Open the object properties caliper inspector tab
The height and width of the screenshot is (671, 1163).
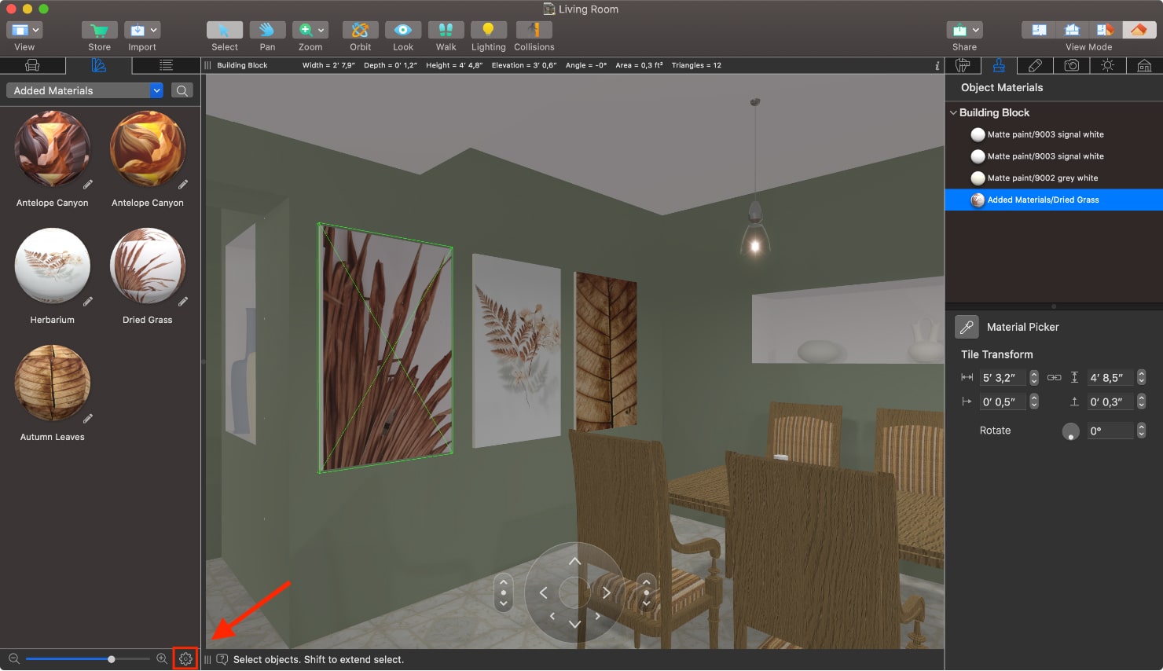click(x=963, y=65)
